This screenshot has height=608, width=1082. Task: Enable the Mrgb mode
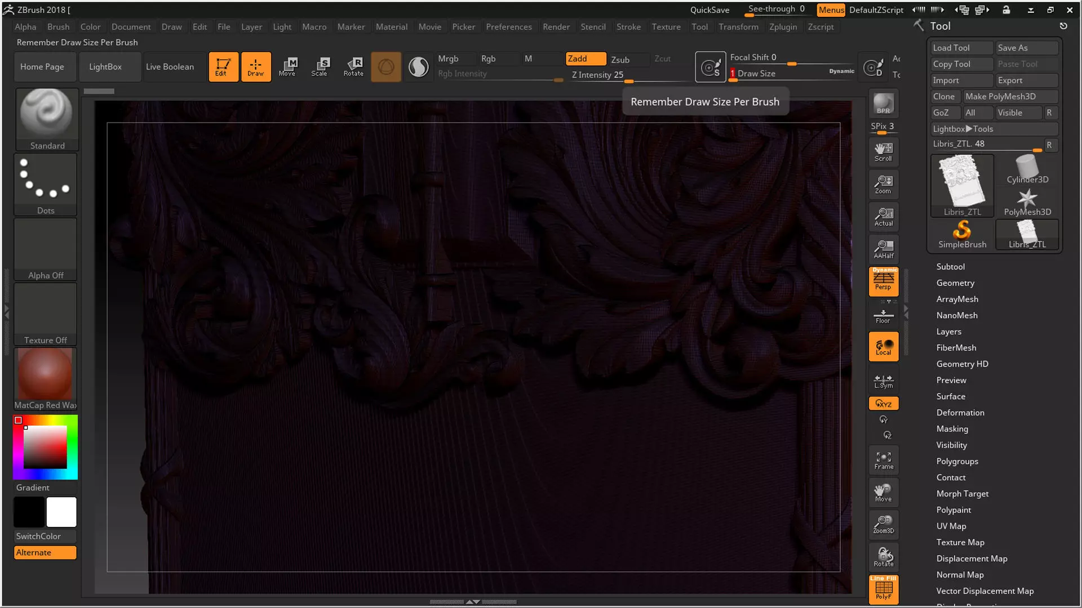click(456, 59)
